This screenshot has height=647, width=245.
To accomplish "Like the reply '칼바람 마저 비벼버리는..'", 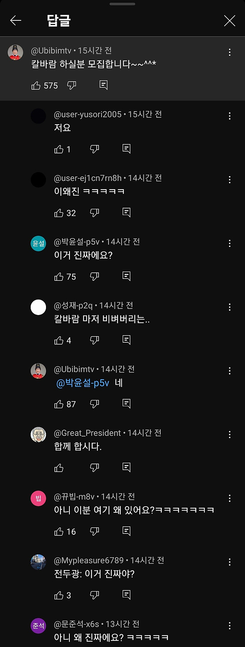I will pos(59,340).
